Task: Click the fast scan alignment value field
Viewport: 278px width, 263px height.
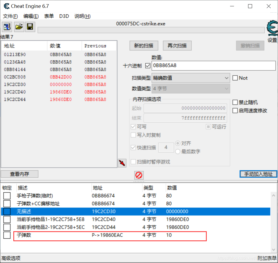Action: [x=166, y=148]
